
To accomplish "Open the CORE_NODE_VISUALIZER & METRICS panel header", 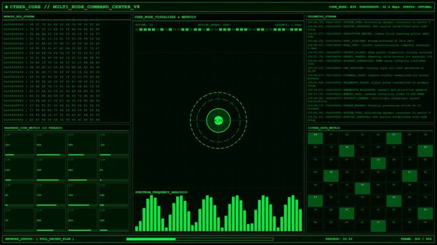I will coord(165,17).
